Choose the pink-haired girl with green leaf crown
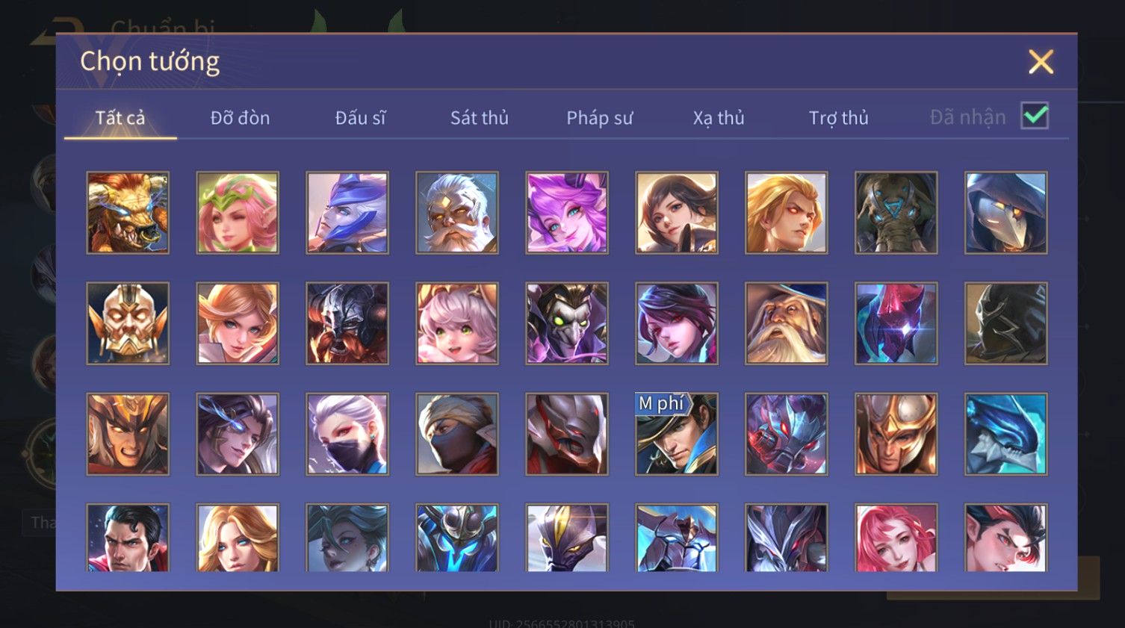Screen dimensions: 1125x628 [x=238, y=213]
